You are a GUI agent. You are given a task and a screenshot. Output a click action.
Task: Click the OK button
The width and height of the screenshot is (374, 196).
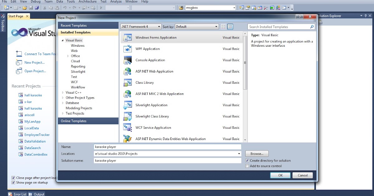tap(280, 175)
